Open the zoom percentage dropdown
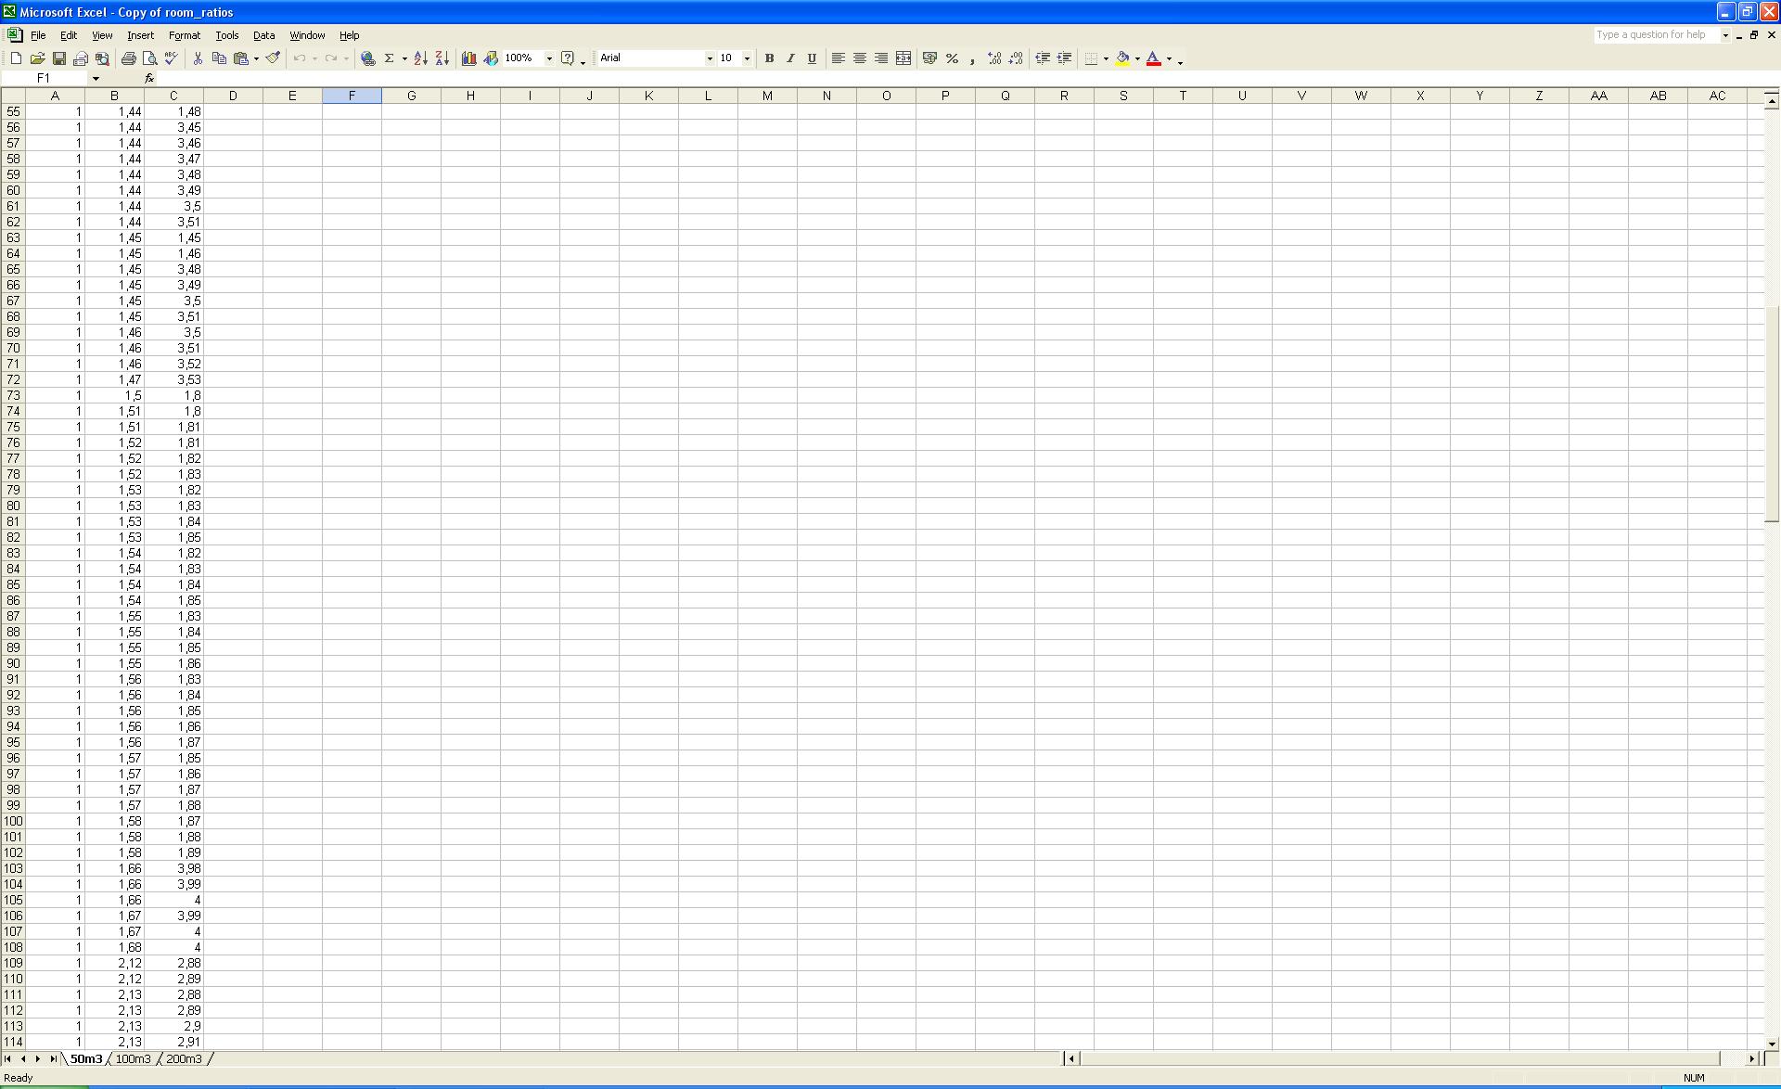1781x1089 pixels. tap(549, 58)
